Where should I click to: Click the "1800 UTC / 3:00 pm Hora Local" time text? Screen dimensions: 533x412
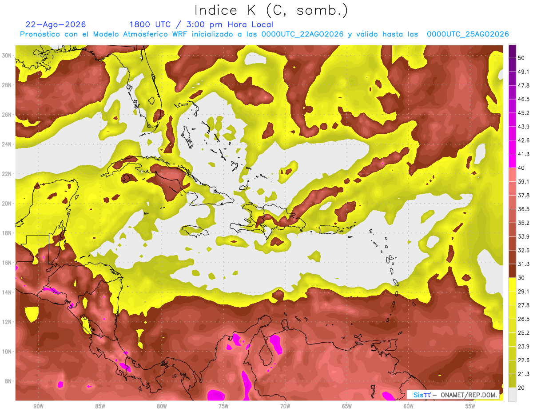click(x=201, y=24)
